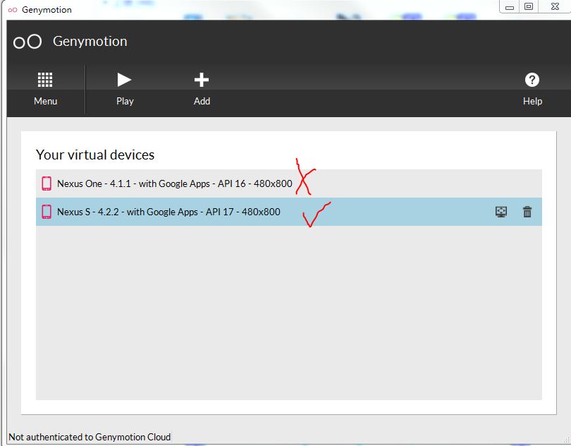The width and height of the screenshot is (571, 446).
Task: Open display settings icon for Nexus S
Action: (501, 212)
